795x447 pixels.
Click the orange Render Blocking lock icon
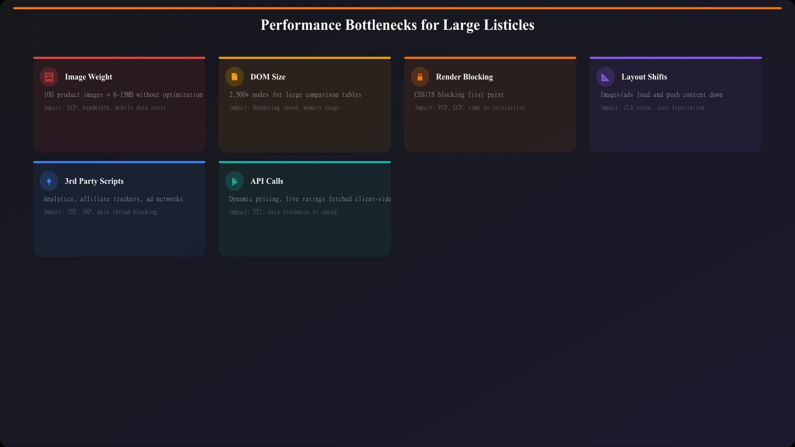point(420,76)
